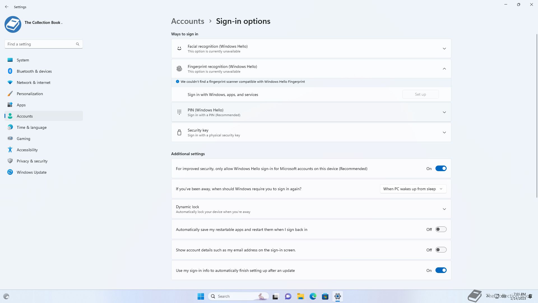Click the Accessibility figure icon
Image resolution: width=538 pixels, height=303 pixels.
10,150
